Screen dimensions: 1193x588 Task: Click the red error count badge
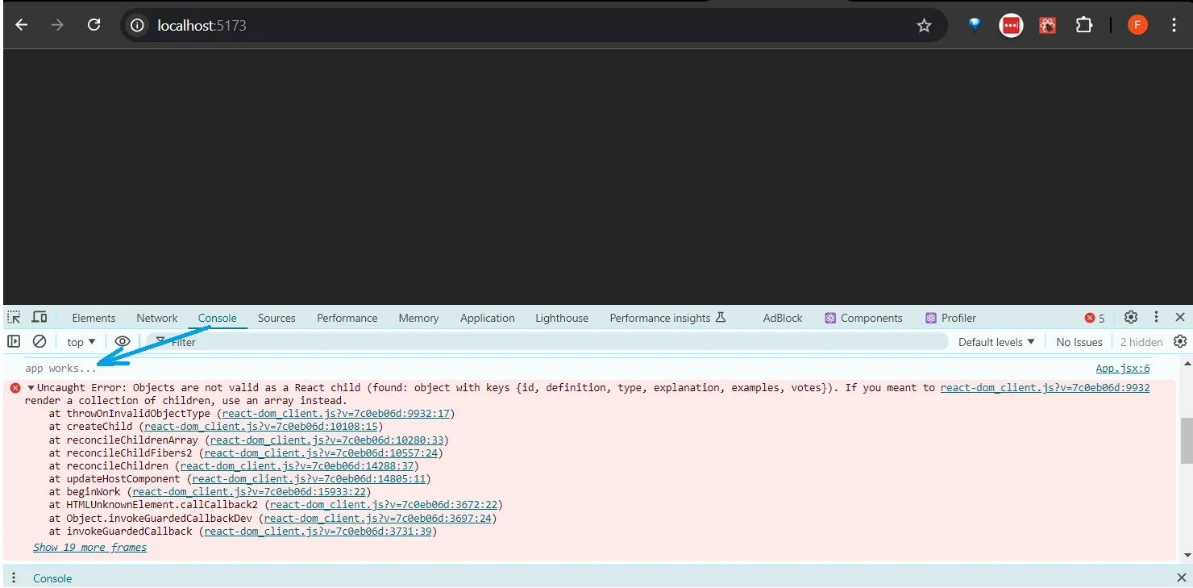(1095, 318)
